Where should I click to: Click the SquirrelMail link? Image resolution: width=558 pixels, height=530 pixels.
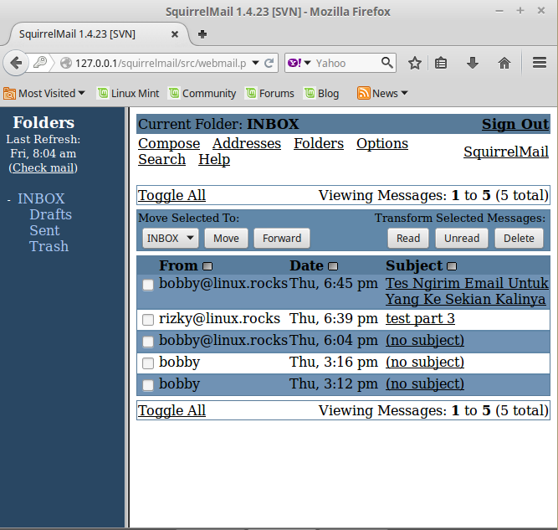(505, 152)
